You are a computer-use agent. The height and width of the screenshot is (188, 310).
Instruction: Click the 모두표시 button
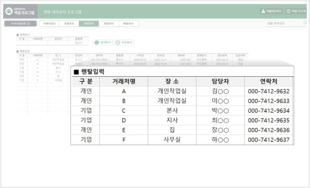click(x=124, y=42)
